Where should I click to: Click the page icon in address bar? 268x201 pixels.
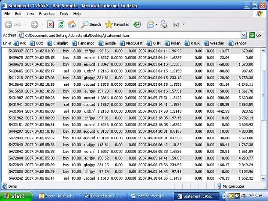21,35
